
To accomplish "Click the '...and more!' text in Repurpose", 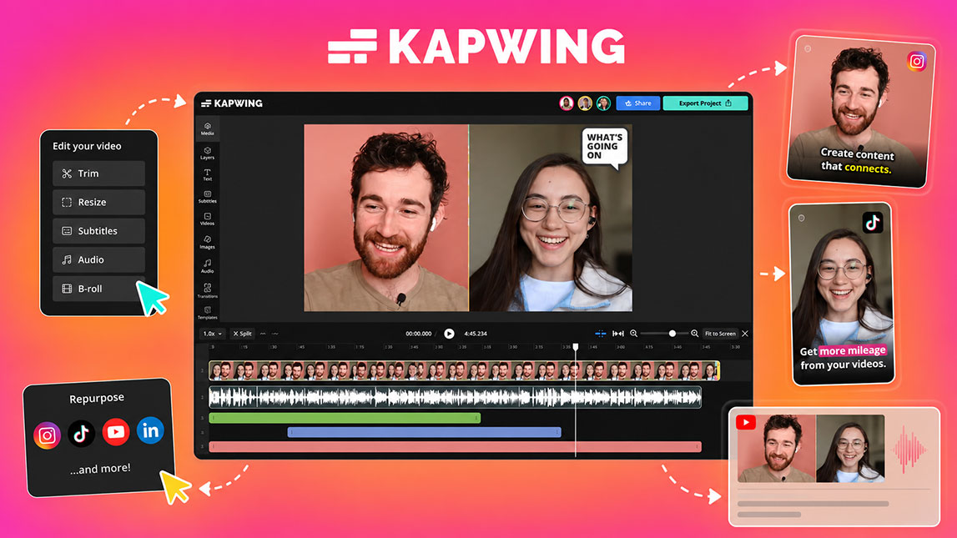I will 99,469.
